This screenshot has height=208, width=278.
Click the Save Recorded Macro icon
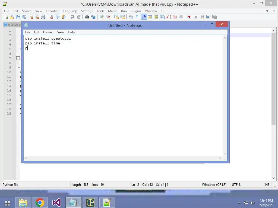click(214, 17)
